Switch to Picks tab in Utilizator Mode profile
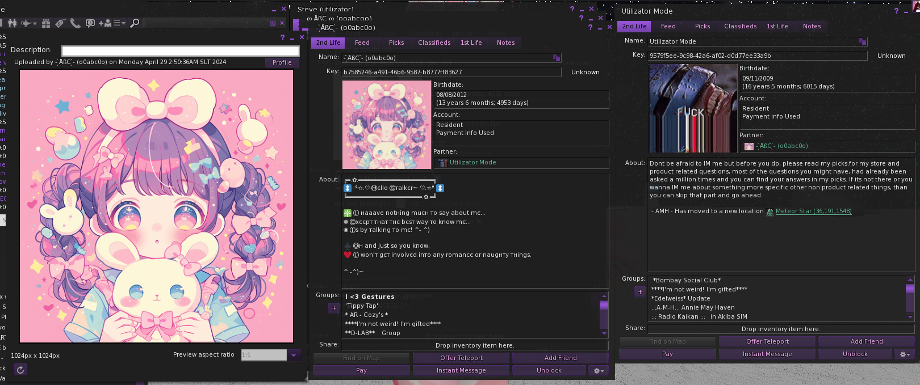This screenshot has height=385, width=920. 702,26
